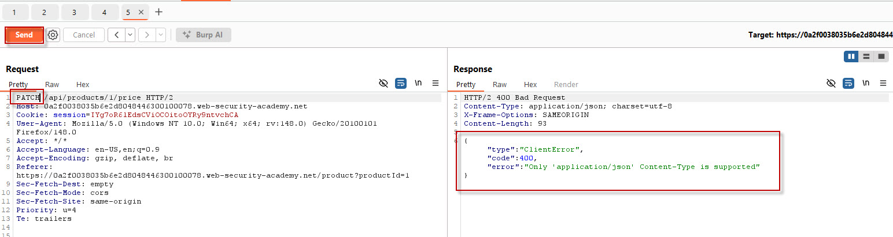This screenshot has height=237, width=893.
Task: Cancel the in-flight request
Action: coord(84,35)
